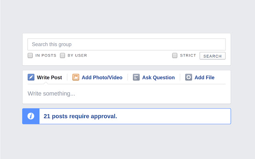This screenshot has width=255, height=159.
Task: Choose the Add File tab text
Action: pyautogui.click(x=204, y=78)
